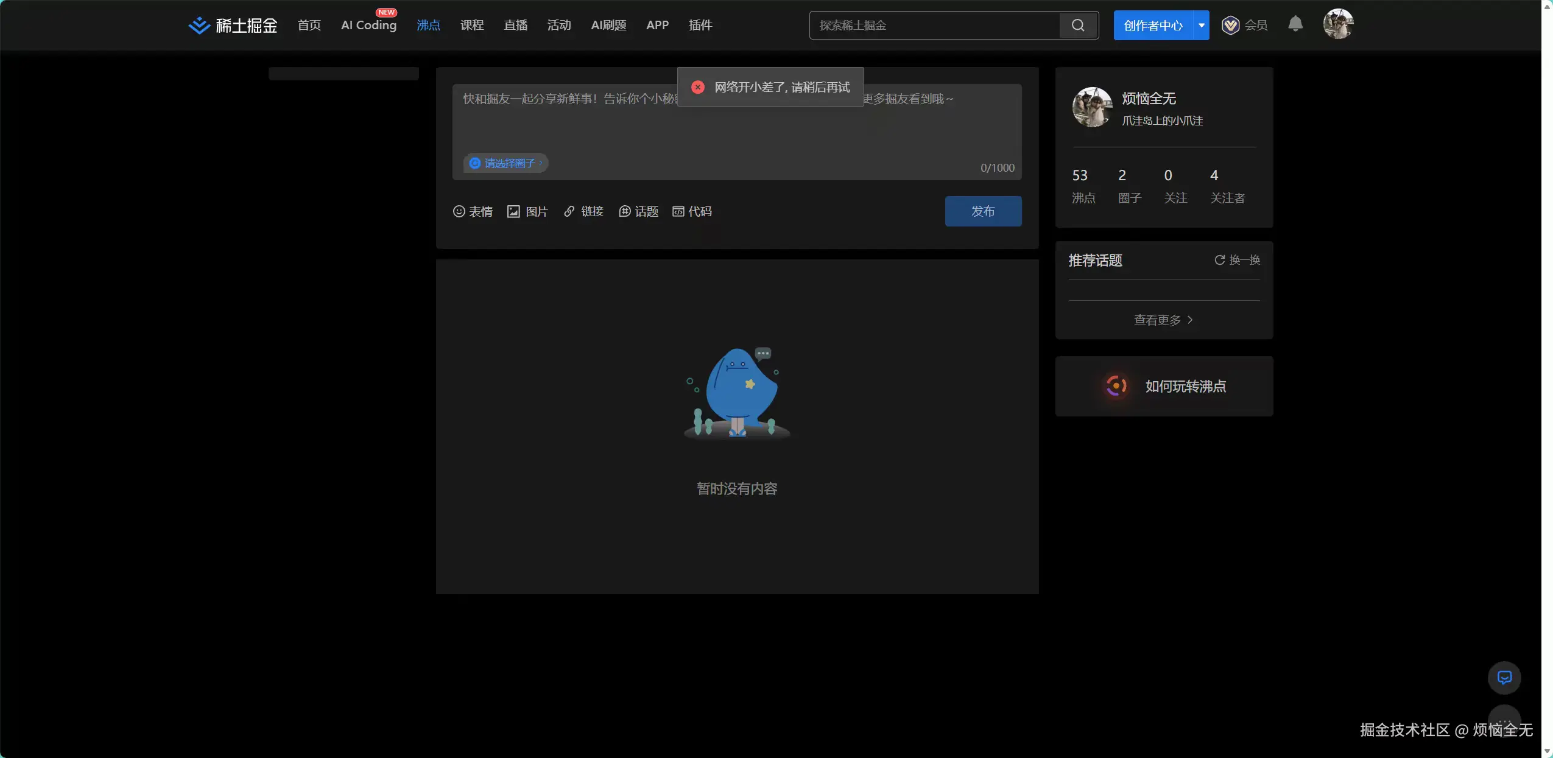1553x758 pixels.
Task: Open the 请选择圈子 circle selector
Action: pos(507,163)
